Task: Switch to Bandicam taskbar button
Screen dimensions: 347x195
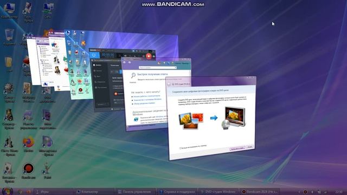Action: pos(259,192)
